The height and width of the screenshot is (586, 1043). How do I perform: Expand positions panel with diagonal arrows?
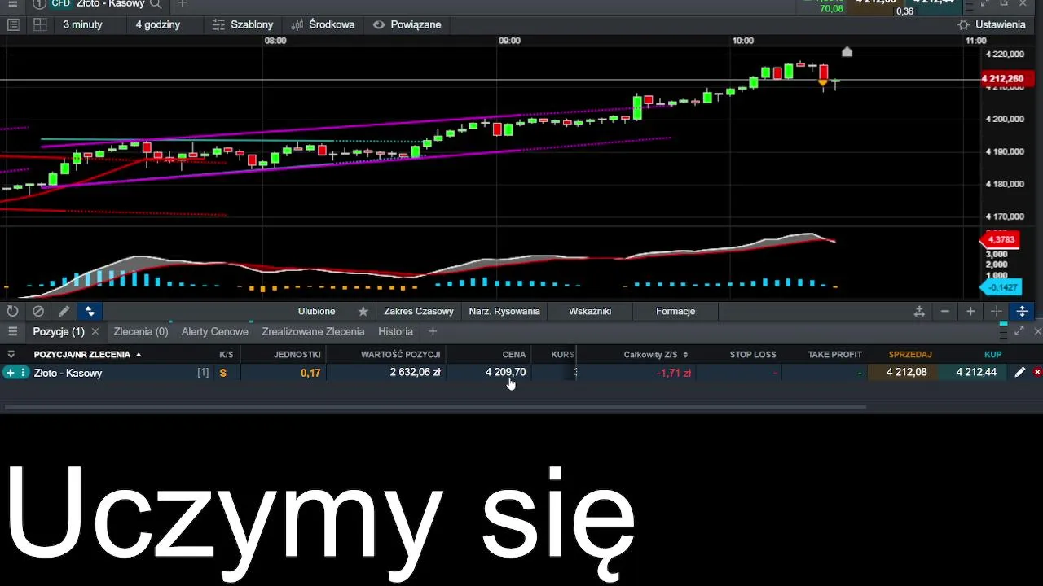(x=1019, y=331)
